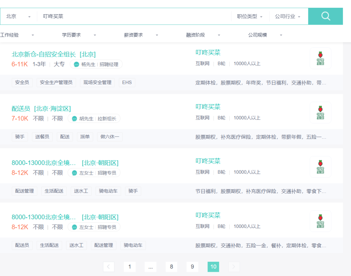
Task: Open the 公司行业 dropdown
Action: [288, 16]
